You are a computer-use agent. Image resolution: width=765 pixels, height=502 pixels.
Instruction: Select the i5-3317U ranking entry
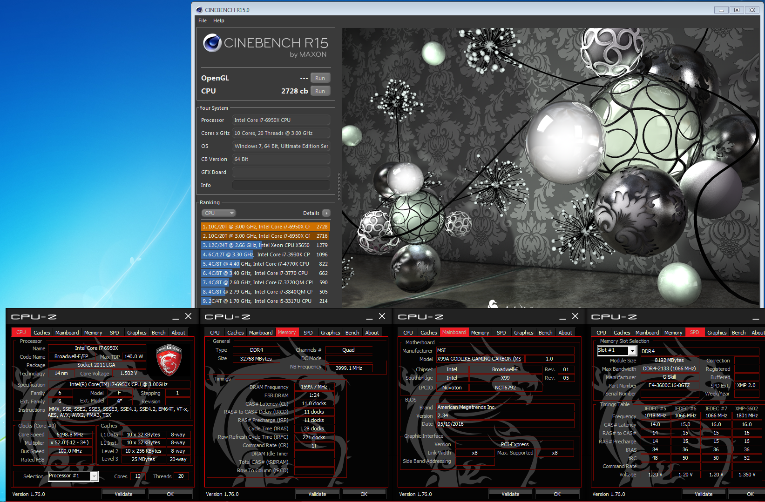(265, 301)
